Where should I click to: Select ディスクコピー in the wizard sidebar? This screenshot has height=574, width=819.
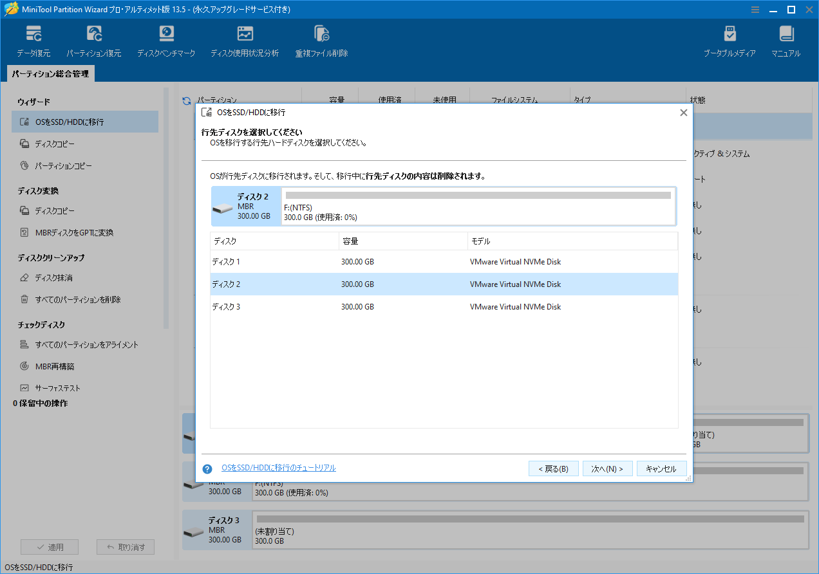click(x=84, y=143)
